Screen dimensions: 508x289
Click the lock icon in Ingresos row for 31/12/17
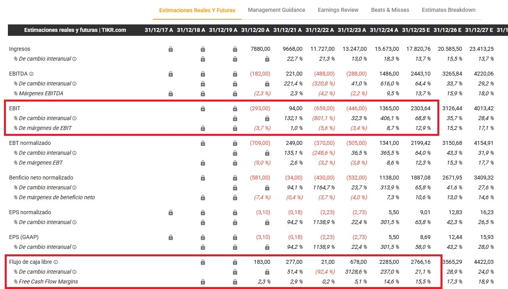coord(171,49)
